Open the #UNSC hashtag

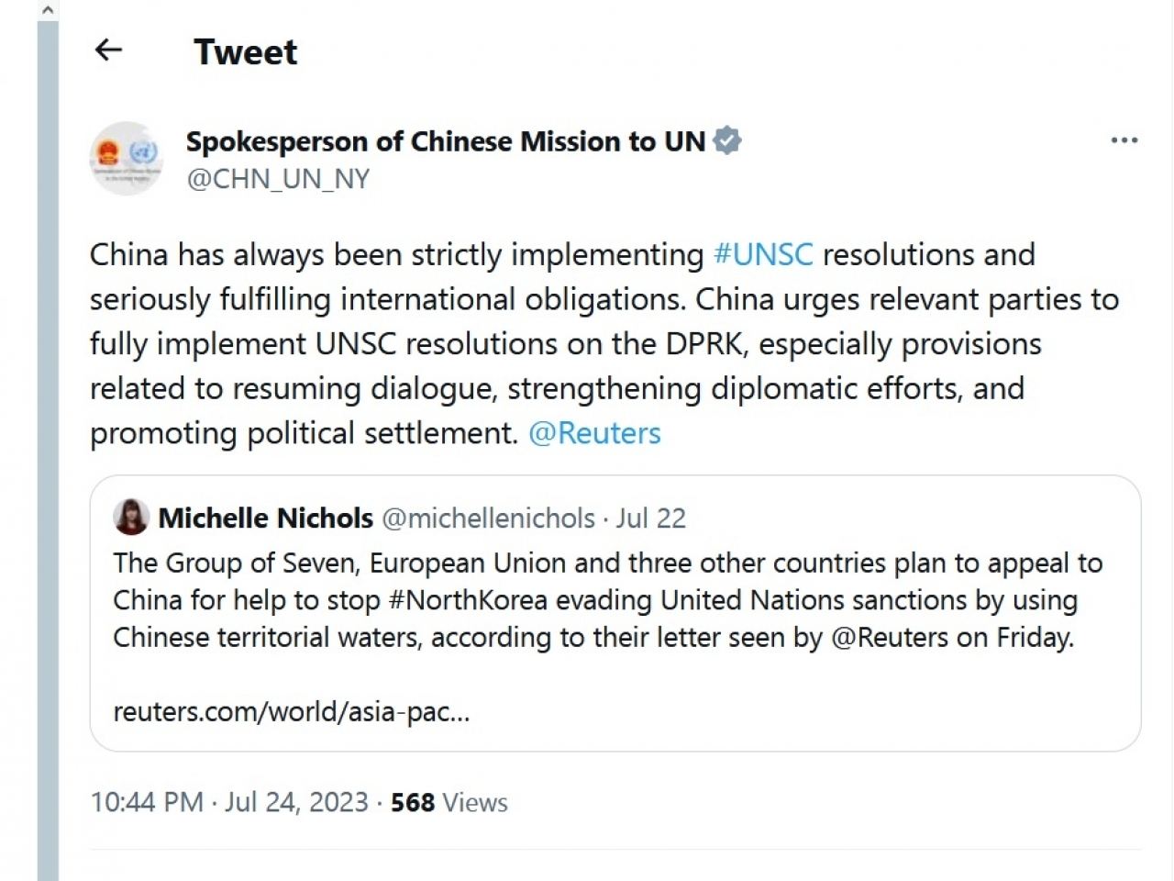pos(763,254)
